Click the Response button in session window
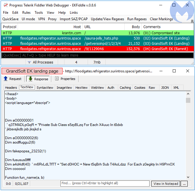 click(38, 79)
